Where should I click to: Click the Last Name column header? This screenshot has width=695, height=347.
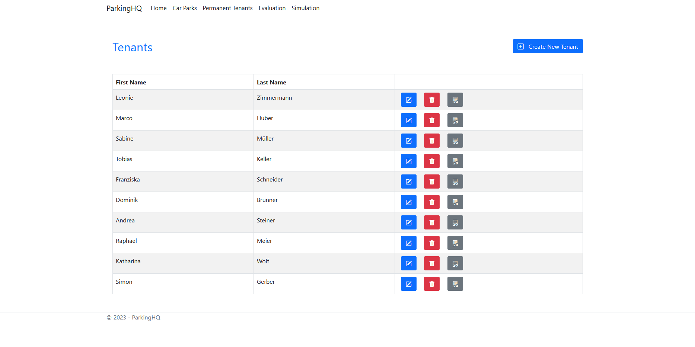click(324, 82)
